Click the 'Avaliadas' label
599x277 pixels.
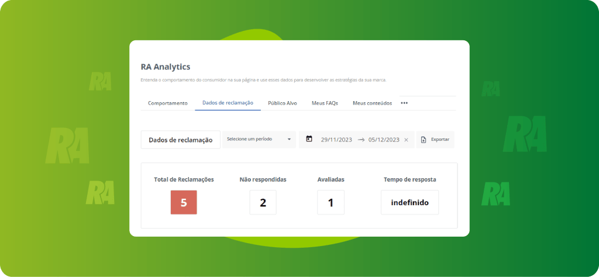(331, 179)
